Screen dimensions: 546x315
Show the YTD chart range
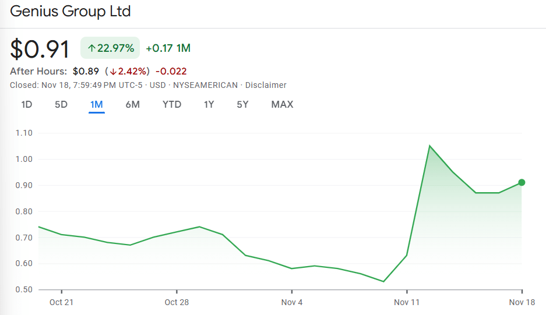[172, 105]
